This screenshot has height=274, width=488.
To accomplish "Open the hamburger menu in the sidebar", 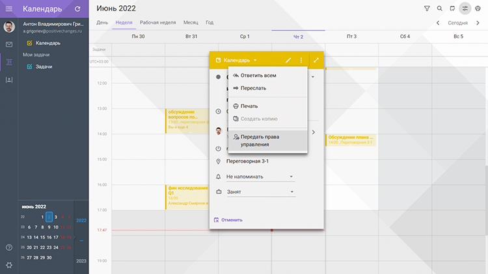I will click(9, 8).
